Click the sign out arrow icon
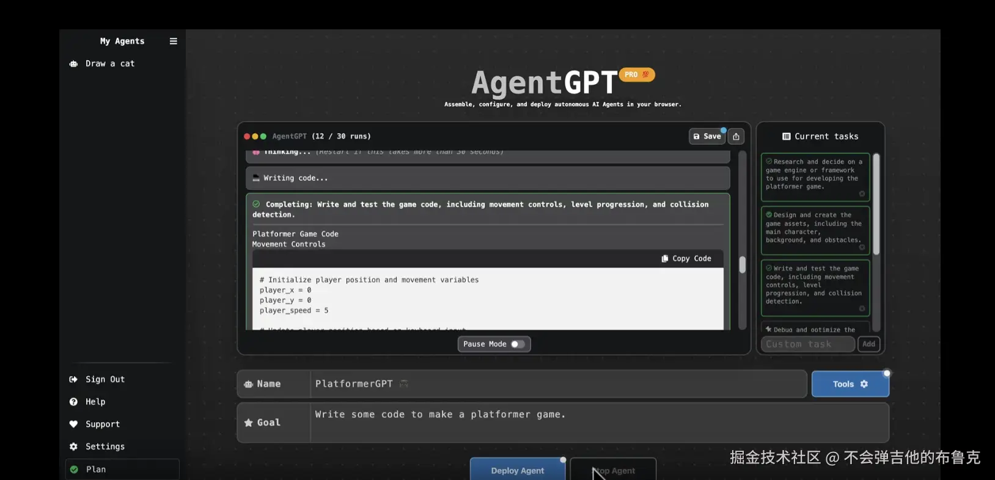The height and width of the screenshot is (480, 995). [73, 379]
